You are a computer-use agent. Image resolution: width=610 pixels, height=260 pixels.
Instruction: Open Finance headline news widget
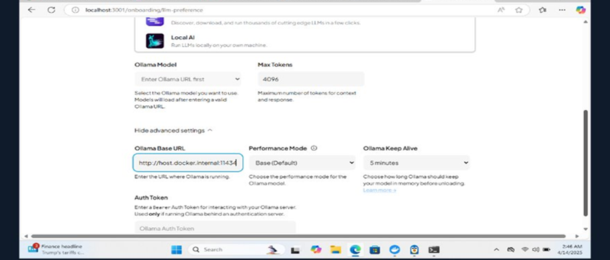56,249
